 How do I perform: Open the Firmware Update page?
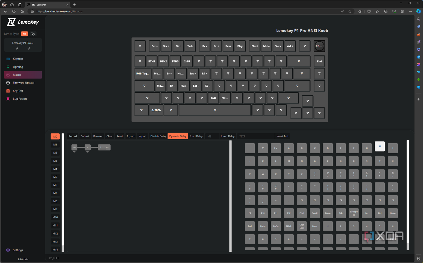click(23, 83)
